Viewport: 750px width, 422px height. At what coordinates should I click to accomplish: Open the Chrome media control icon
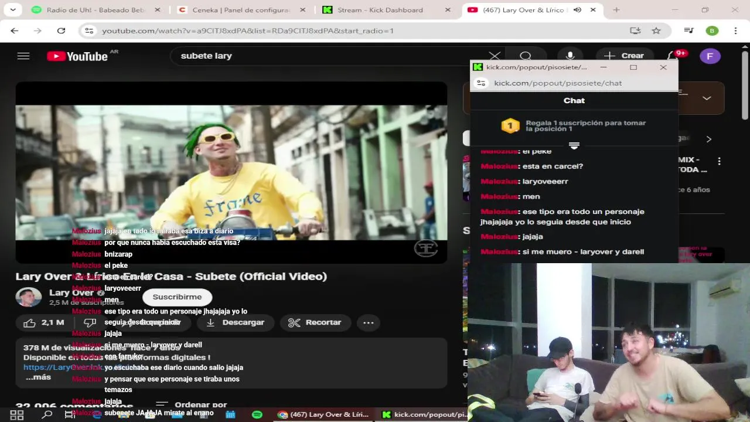689,30
